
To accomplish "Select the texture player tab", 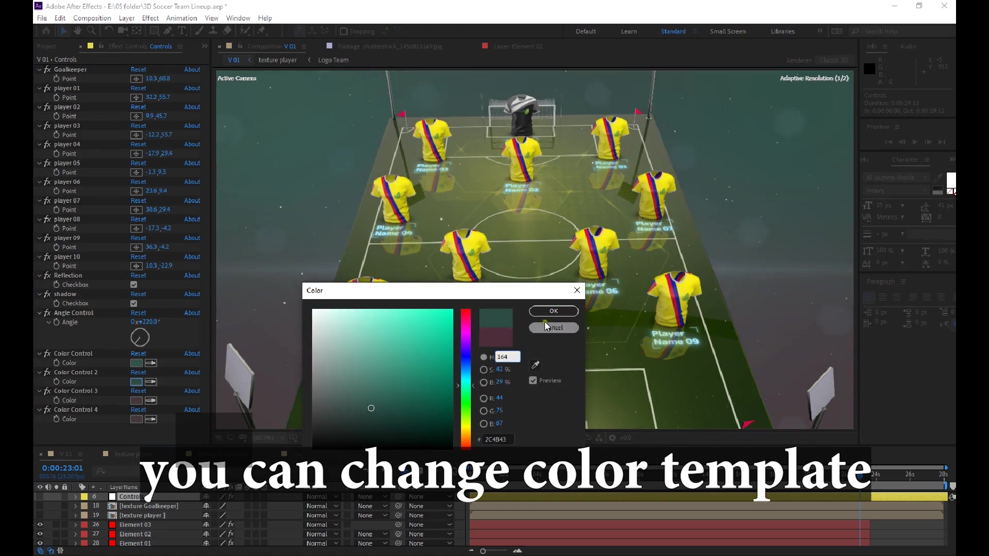I will (x=278, y=60).
